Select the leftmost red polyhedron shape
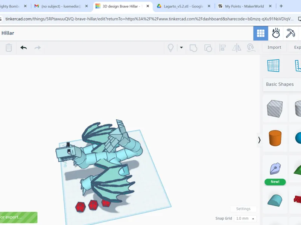The width and height of the screenshot is (301, 225). tap(80, 207)
